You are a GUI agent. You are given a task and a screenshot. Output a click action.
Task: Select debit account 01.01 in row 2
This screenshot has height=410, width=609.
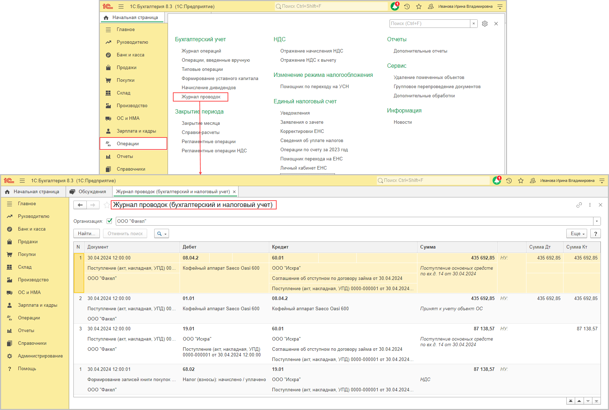click(x=188, y=299)
